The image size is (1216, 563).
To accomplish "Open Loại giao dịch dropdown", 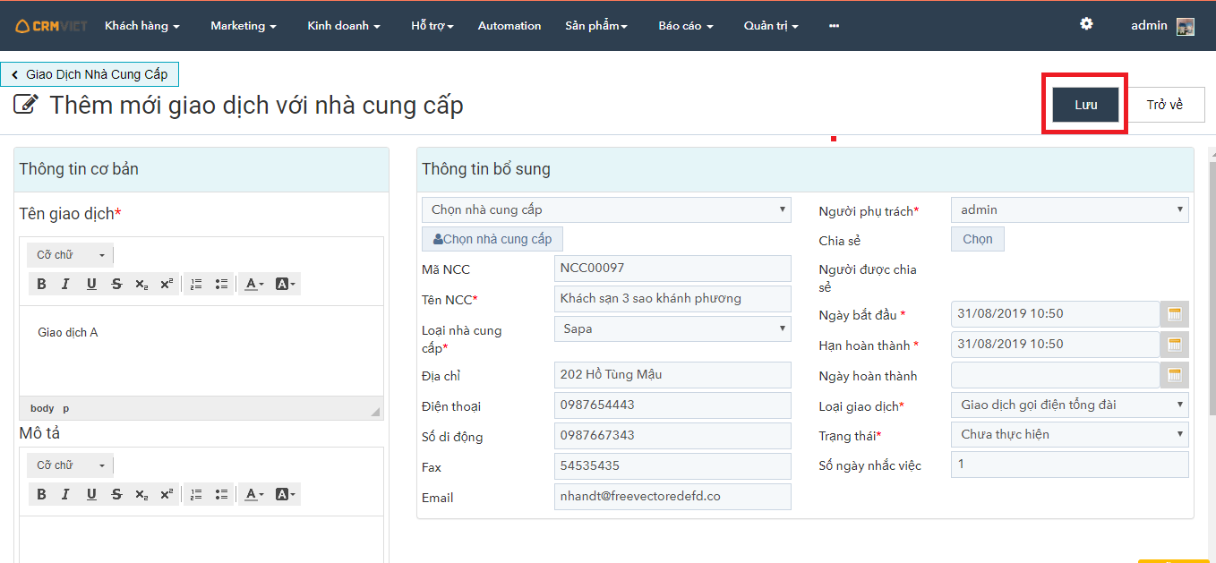I will coord(1070,405).
